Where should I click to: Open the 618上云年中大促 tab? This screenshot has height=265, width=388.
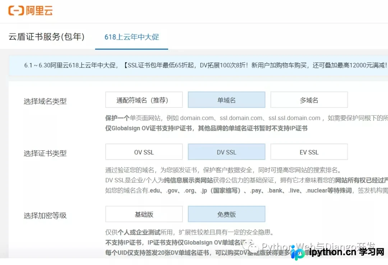131,37
